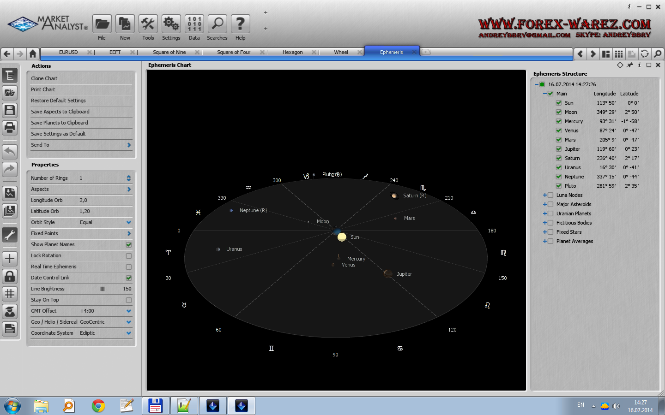Open Chrome from the Windows taskbar
Screen dimensions: 665x415
pos(98,406)
